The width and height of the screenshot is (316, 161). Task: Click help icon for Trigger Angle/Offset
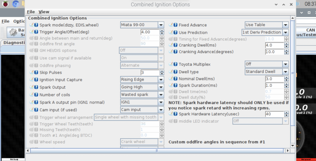36,32
